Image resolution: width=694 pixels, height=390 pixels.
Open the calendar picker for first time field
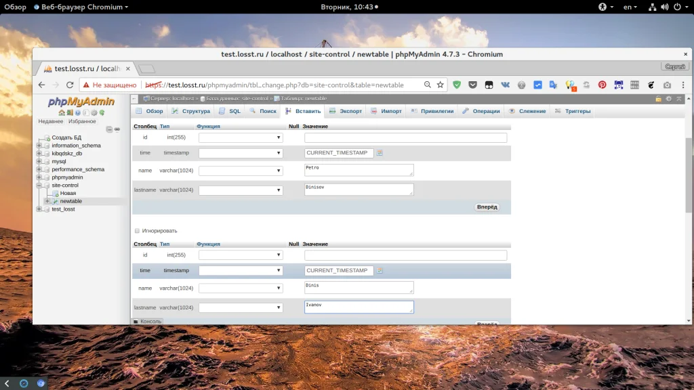tap(380, 153)
